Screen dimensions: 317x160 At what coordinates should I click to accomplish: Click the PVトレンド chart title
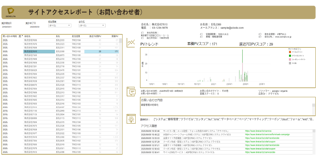coord(149,44)
